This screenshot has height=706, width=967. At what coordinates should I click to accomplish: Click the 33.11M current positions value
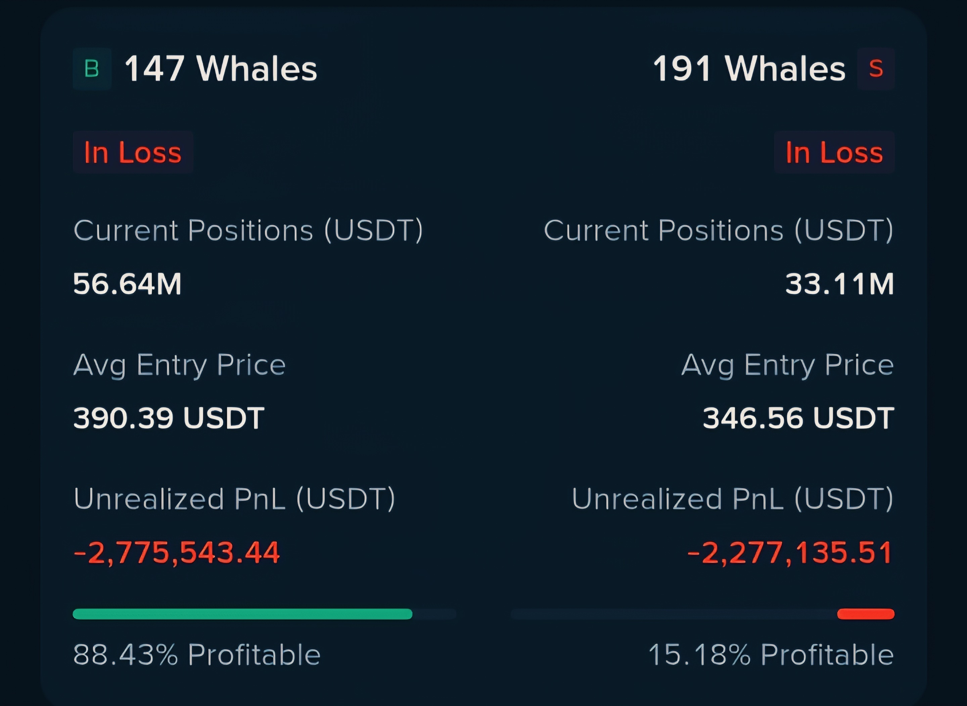coord(839,284)
